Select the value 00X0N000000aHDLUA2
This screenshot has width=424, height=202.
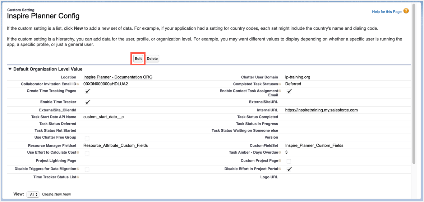105,84
